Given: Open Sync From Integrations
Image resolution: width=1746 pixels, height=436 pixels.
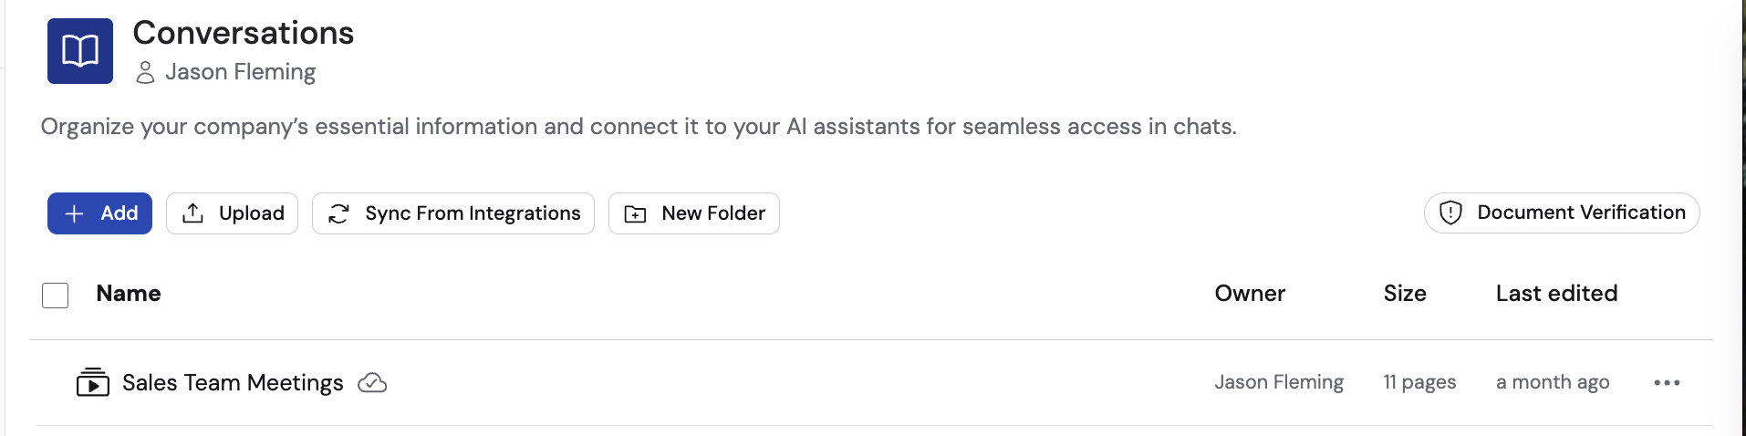Looking at the screenshot, I should (x=472, y=213).
